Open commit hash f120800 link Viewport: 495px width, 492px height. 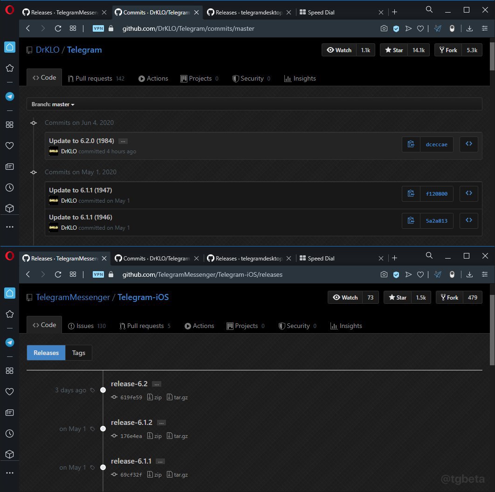coord(437,194)
